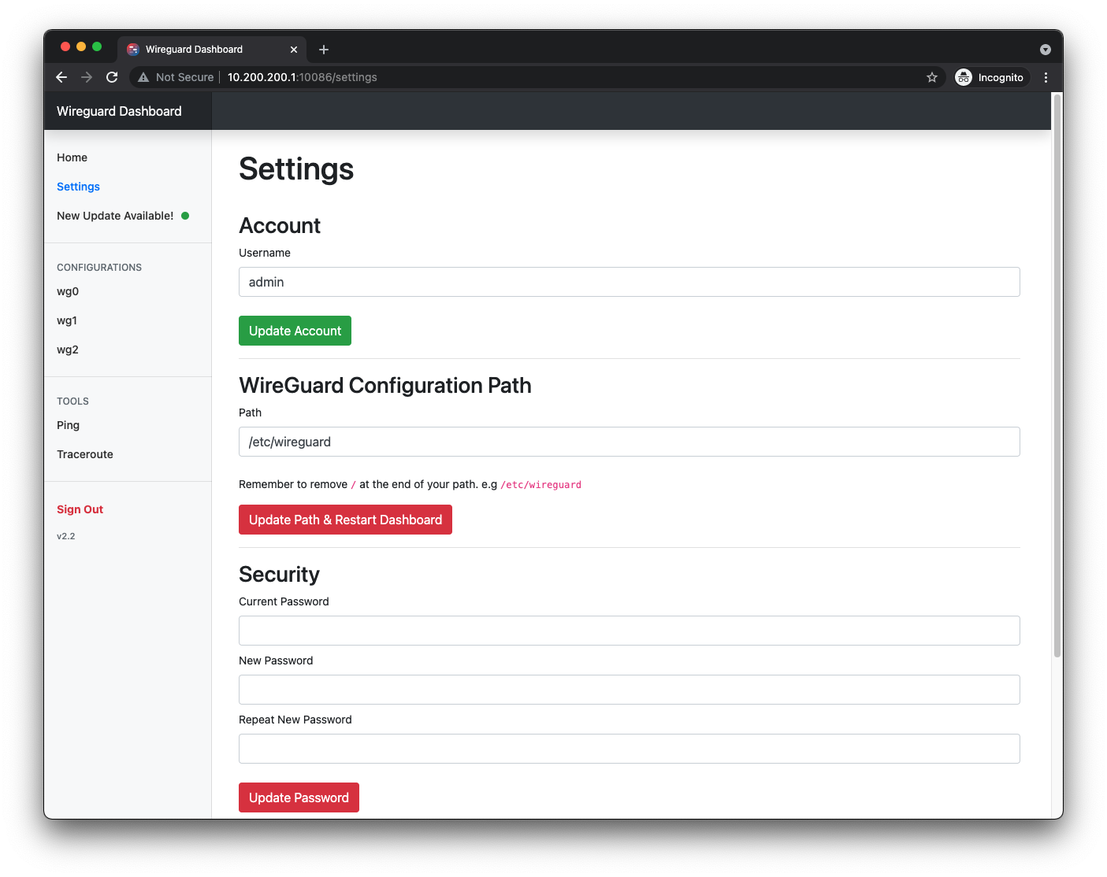
Task: Click the Incognito profile icon
Action: point(963,76)
